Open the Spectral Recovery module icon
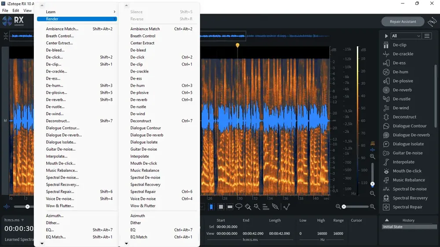Screen dimensions: 440x247 tap(386, 198)
